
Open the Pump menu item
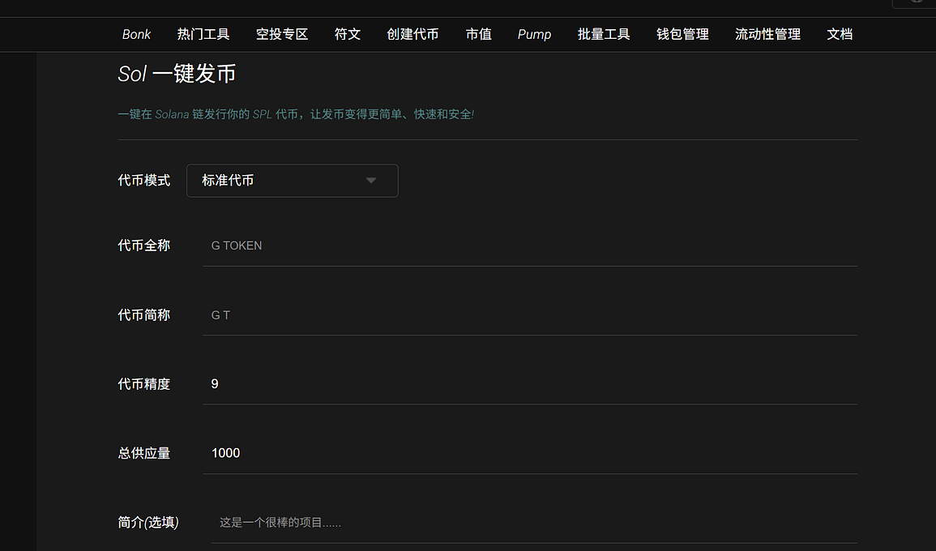click(534, 34)
